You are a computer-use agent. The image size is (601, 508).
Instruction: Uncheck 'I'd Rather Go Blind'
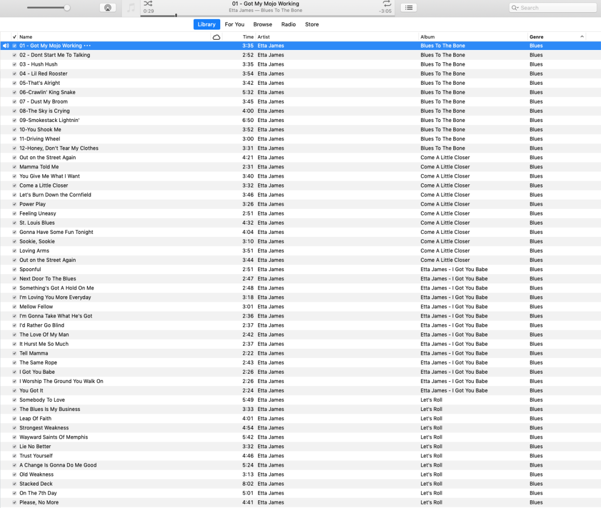pyautogui.click(x=14, y=325)
